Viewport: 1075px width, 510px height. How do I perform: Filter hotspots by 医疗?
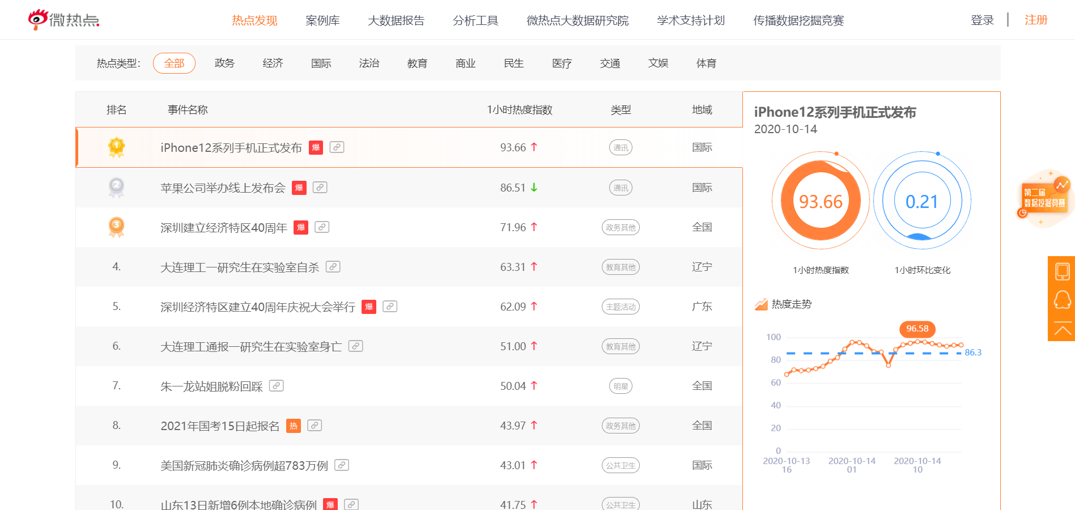point(562,63)
